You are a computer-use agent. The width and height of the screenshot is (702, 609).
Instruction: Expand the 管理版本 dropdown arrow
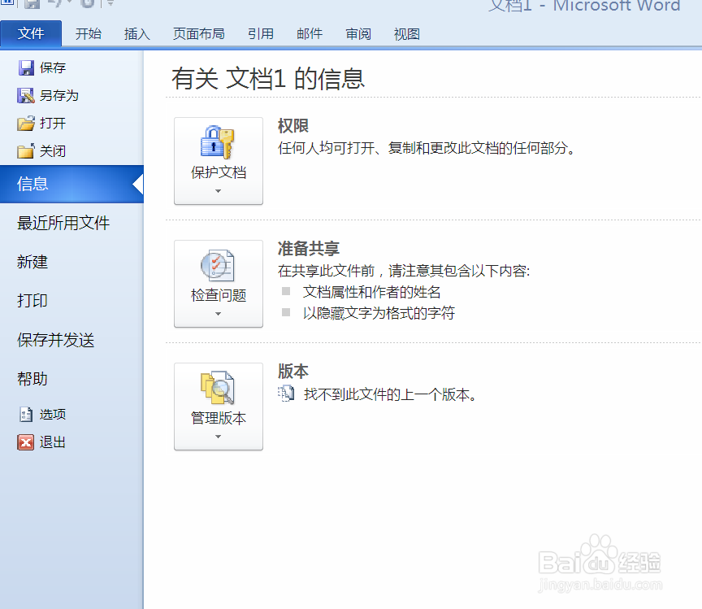tap(218, 437)
